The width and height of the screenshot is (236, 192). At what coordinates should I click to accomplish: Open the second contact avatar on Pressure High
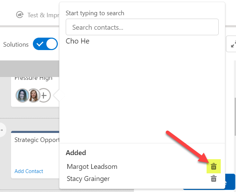(x=34, y=95)
